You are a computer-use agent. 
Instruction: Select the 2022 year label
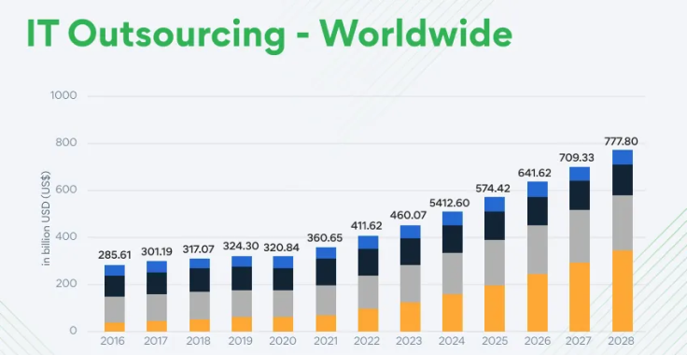368,341
